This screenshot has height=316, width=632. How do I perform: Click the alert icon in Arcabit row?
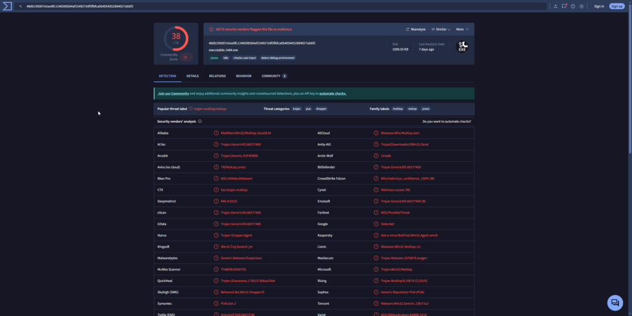[216, 156]
